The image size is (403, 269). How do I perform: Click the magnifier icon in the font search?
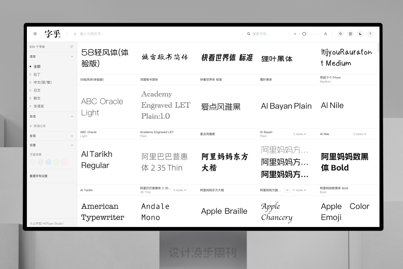point(249,34)
